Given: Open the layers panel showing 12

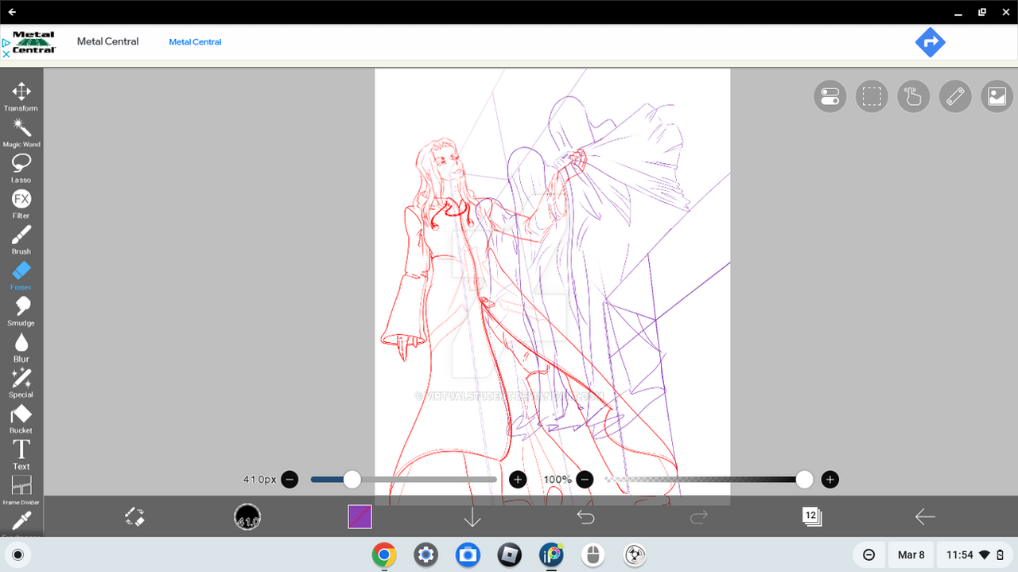Looking at the screenshot, I should (811, 517).
